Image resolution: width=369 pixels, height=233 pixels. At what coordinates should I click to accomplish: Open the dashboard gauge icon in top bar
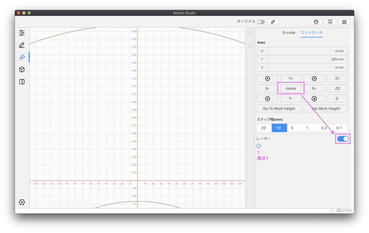(x=316, y=22)
